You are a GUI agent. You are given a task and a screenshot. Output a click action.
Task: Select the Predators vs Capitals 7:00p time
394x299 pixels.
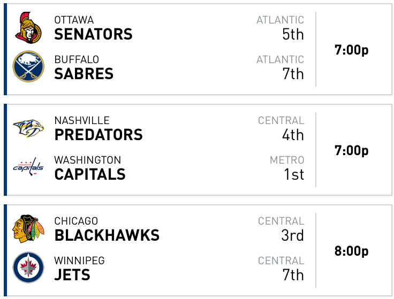coord(352,150)
